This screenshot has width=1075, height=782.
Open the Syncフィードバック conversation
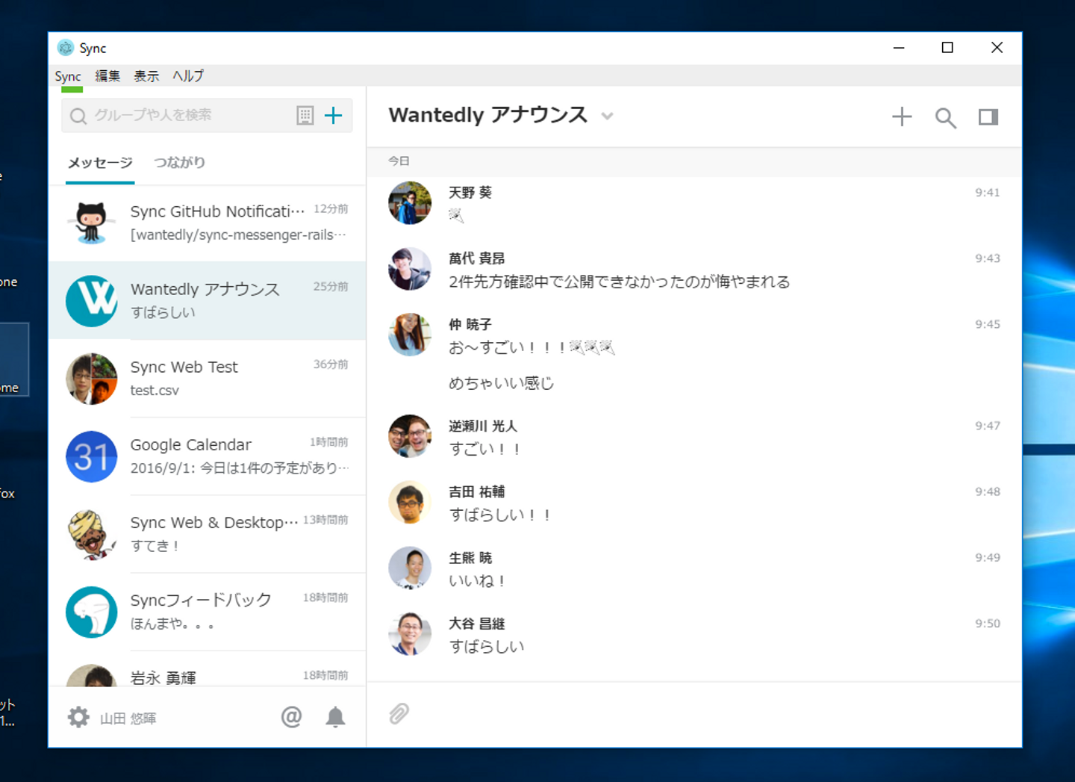pyautogui.click(x=208, y=611)
